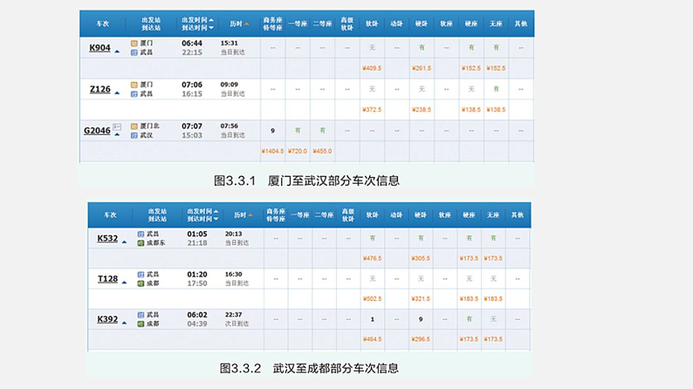The width and height of the screenshot is (693, 389).
Task: Select soft sleeper price ¥502.5 for T128
Action: pos(372,299)
